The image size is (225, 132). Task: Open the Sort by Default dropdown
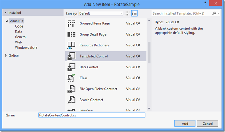pyautogui.click(x=101, y=14)
